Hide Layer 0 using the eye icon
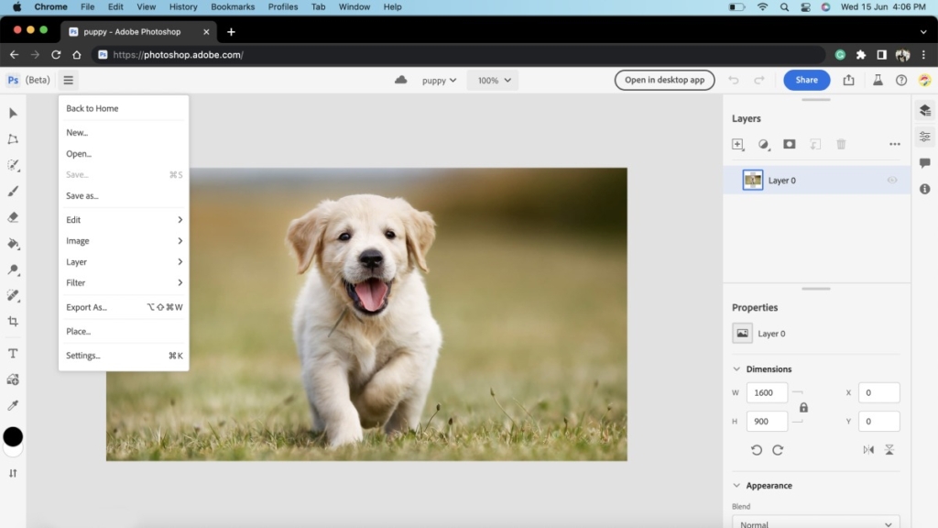938x528 pixels. [x=892, y=181]
